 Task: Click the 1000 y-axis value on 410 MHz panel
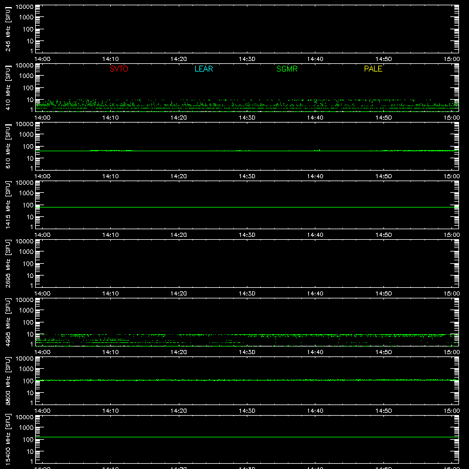coord(26,76)
